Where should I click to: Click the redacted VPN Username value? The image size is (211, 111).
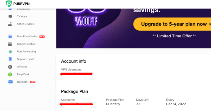[77, 74]
